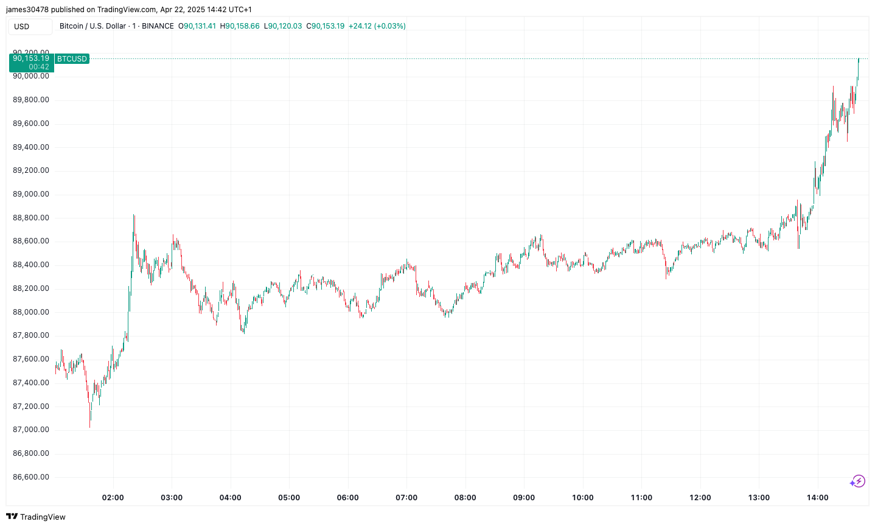This screenshot has width=875, height=527.
Task: Click the 08:00 time axis label
Action: click(x=465, y=498)
